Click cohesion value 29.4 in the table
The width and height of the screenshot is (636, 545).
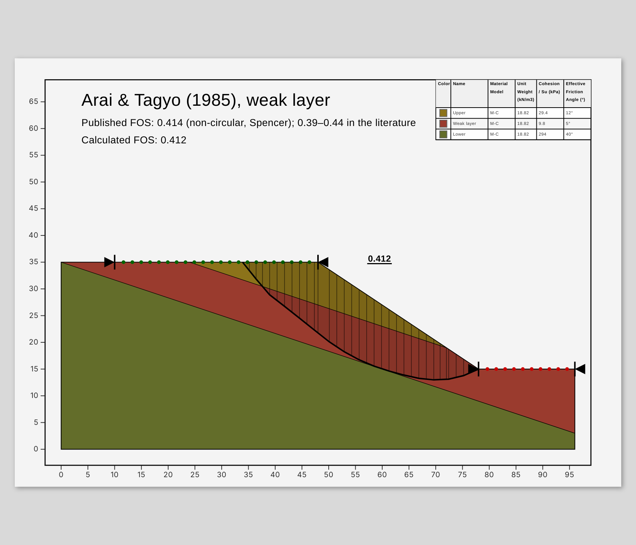pyautogui.click(x=550, y=113)
